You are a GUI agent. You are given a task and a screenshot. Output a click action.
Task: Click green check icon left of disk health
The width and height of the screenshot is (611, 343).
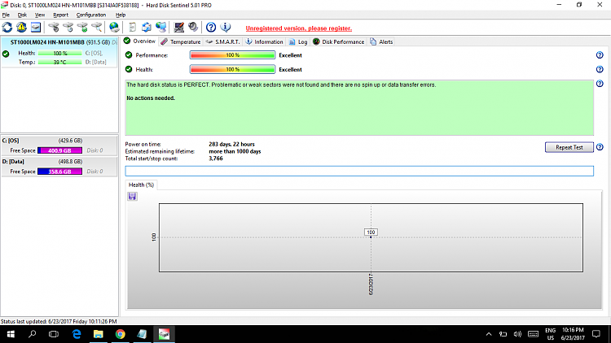(x=6, y=54)
